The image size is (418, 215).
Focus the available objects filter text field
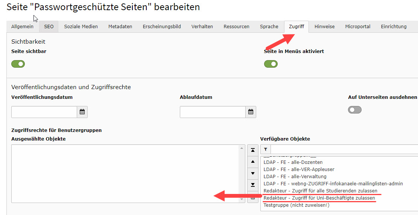344,149
